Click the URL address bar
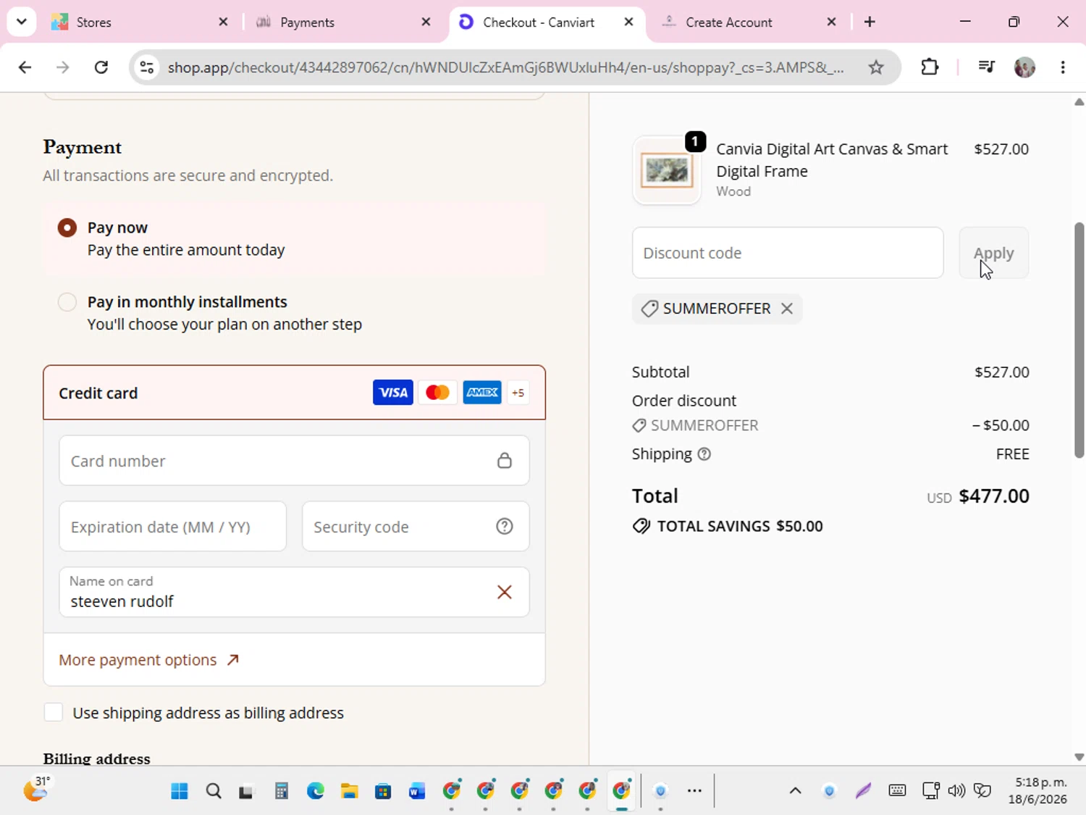1086x815 pixels. pos(505,67)
